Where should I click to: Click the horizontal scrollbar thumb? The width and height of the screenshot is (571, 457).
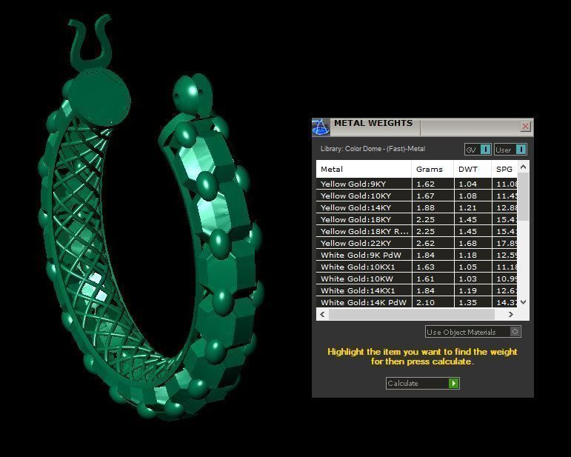coord(412,314)
